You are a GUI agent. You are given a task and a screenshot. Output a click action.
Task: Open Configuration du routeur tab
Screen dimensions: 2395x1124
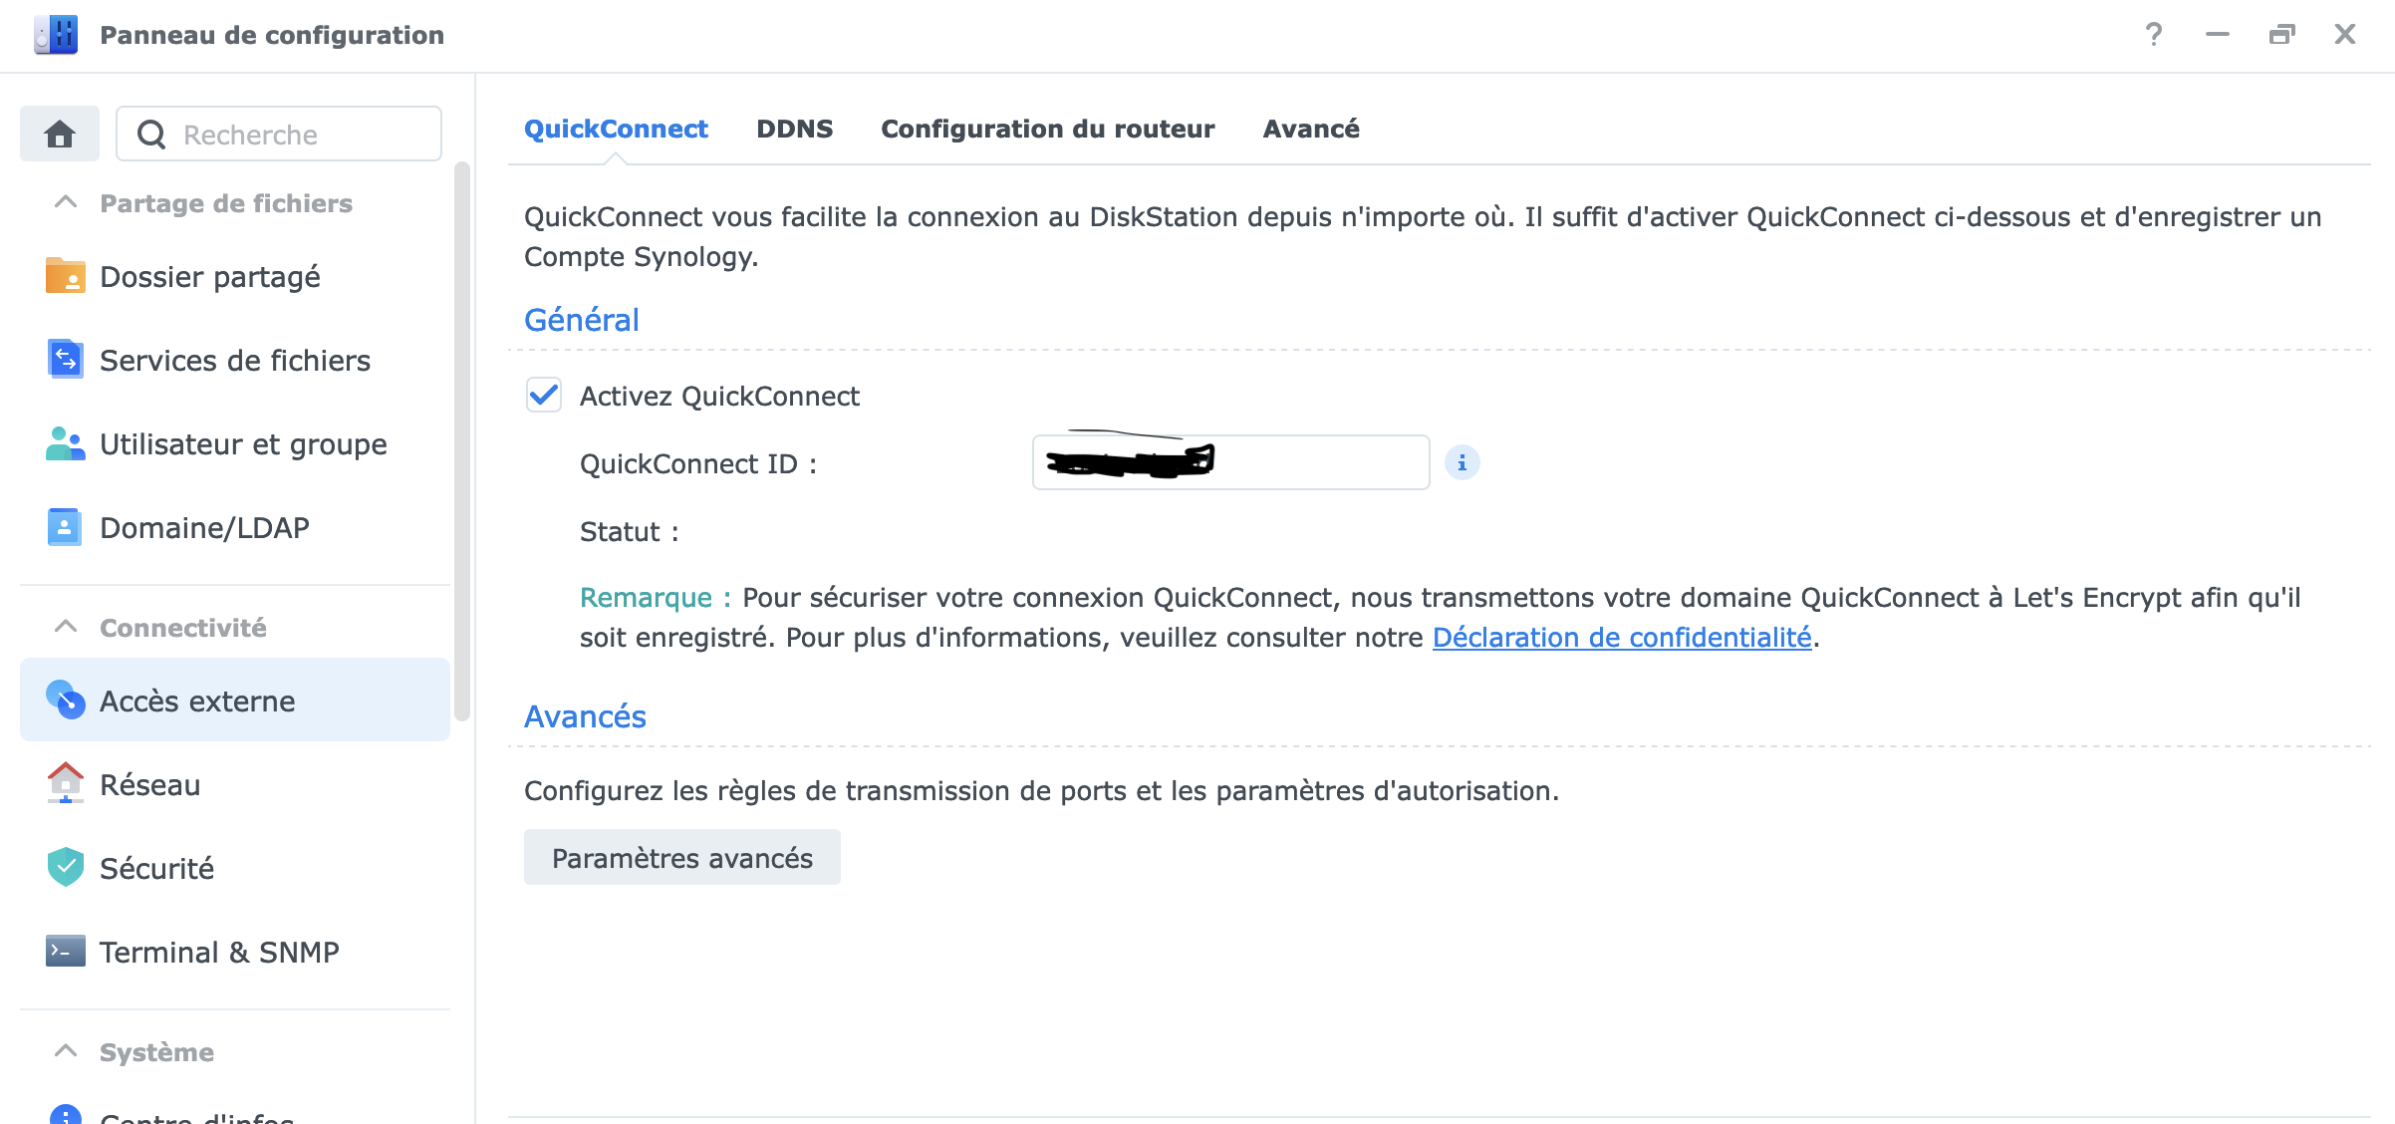point(1047,129)
